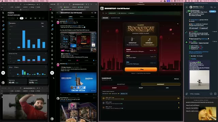Reply to the pinned Rocketcat livestream post
The width and height of the screenshot is (218, 122).
pyautogui.click(x=61, y=60)
